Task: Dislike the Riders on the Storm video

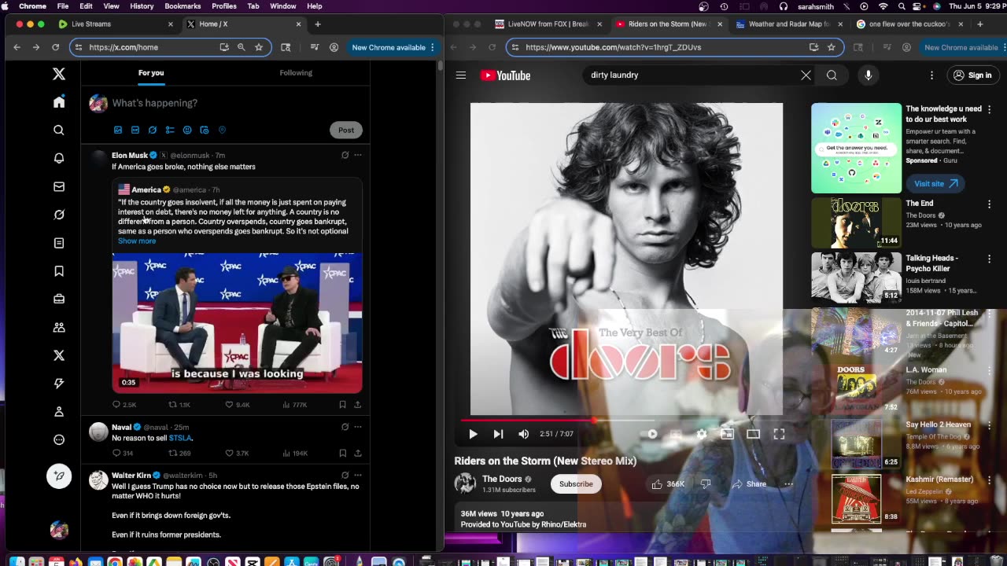Action: pyautogui.click(x=706, y=484)
